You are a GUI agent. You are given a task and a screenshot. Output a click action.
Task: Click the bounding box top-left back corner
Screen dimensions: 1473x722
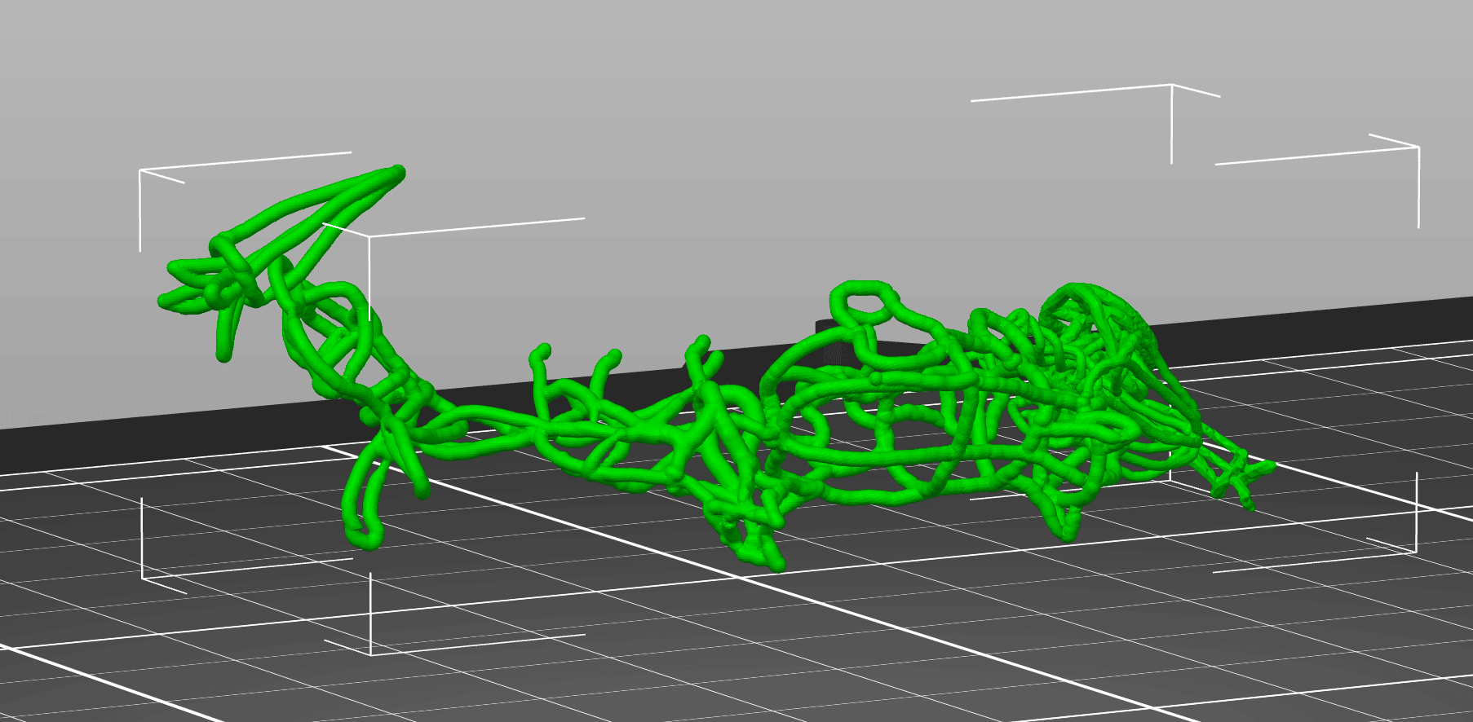tap(141, 171)
